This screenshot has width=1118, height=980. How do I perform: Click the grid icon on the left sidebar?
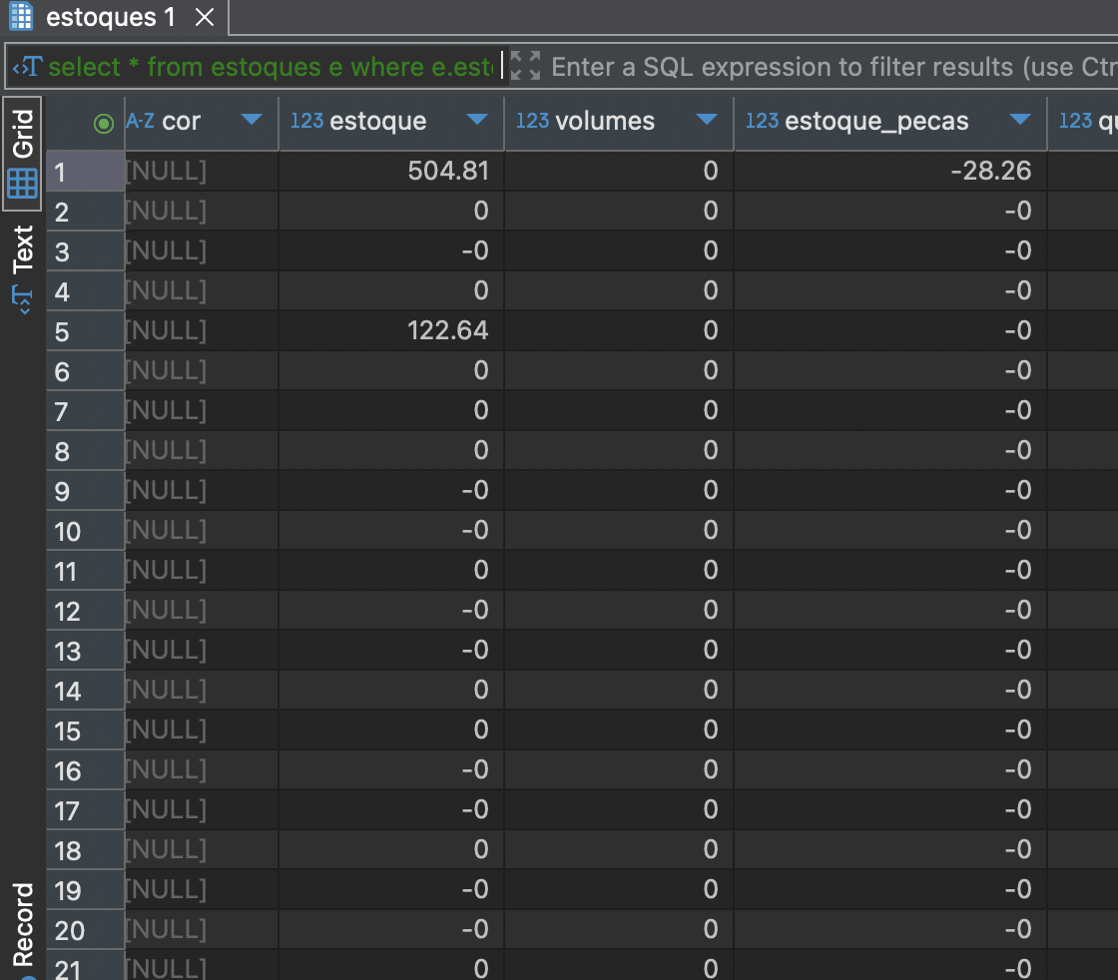pos(22,183)
